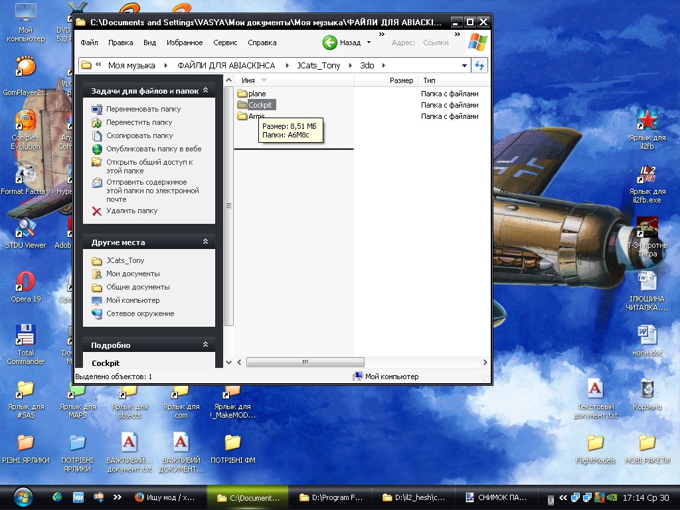Click the horizontal scrollbar thumb in file list
The image size is (680, 510).
point(305,363)
